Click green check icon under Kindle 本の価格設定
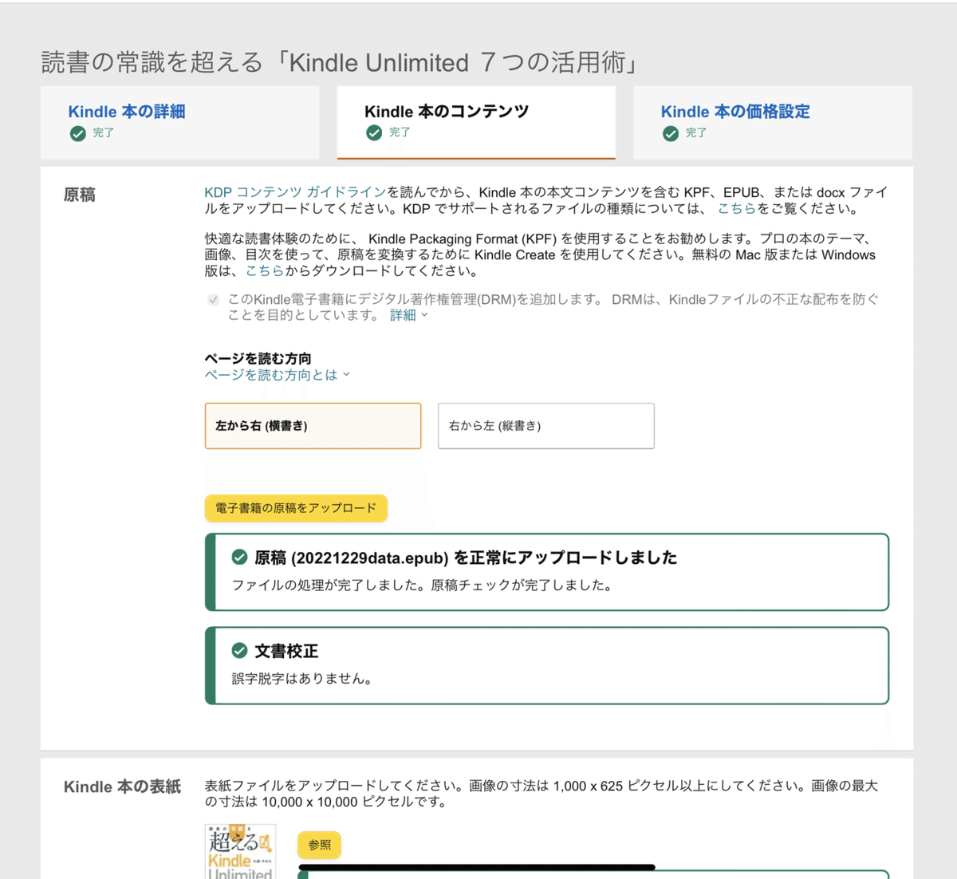957x879 pixels. [x=671, y=133]
